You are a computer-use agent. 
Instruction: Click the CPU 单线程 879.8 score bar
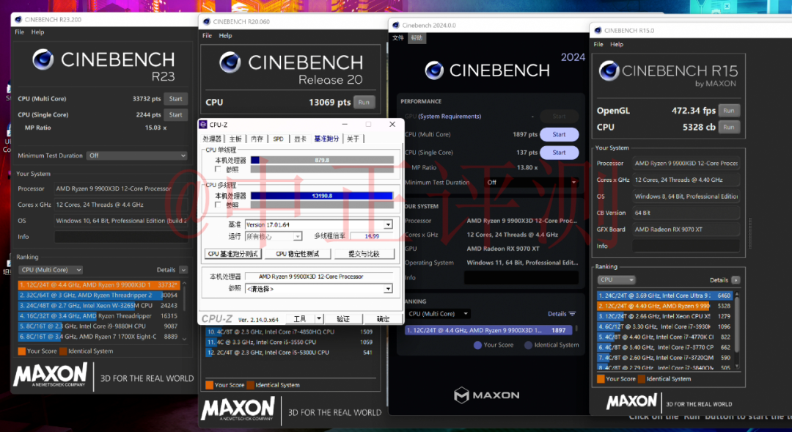click(x=322, y=160)
